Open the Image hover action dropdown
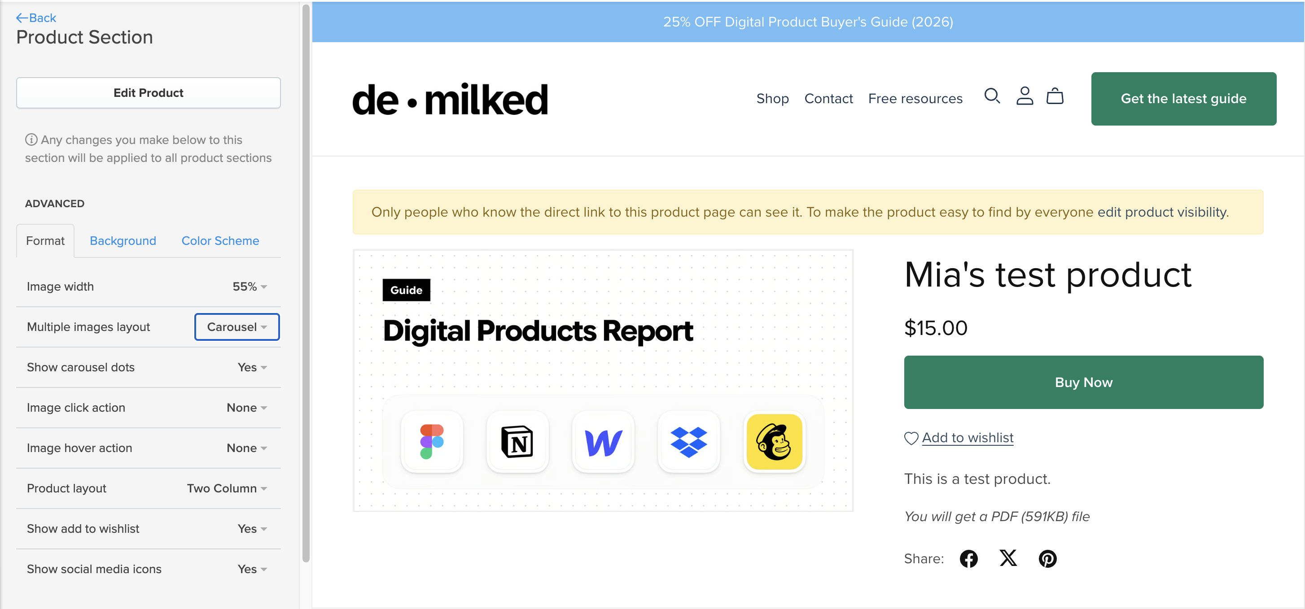 click(x=247, y=448)
